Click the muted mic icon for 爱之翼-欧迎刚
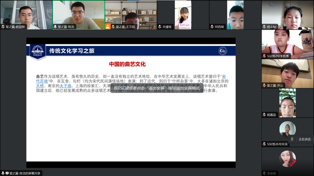The width and height of the screenshot is (314, 176). (3, 27)
